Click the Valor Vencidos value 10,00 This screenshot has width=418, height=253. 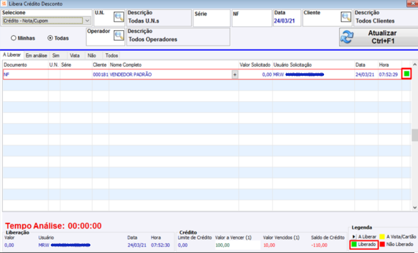point(269,245)
